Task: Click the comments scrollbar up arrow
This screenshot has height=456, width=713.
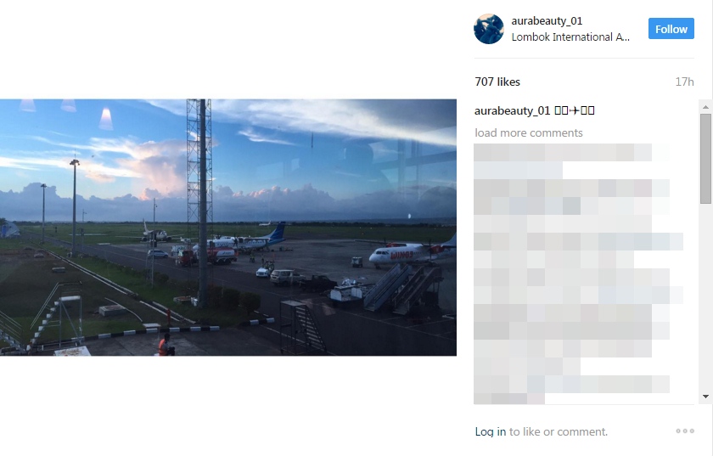Action: pos(705,107)
